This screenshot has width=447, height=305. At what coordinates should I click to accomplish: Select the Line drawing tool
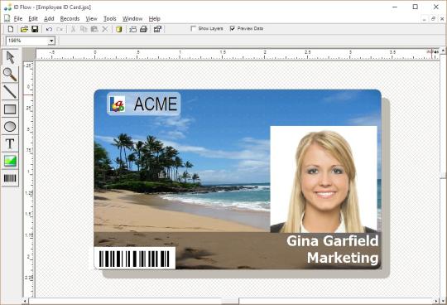[10, 92]
